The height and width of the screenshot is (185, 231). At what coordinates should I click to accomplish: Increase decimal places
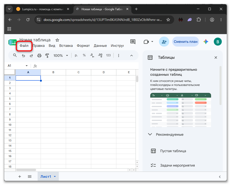tap(100, 56)
